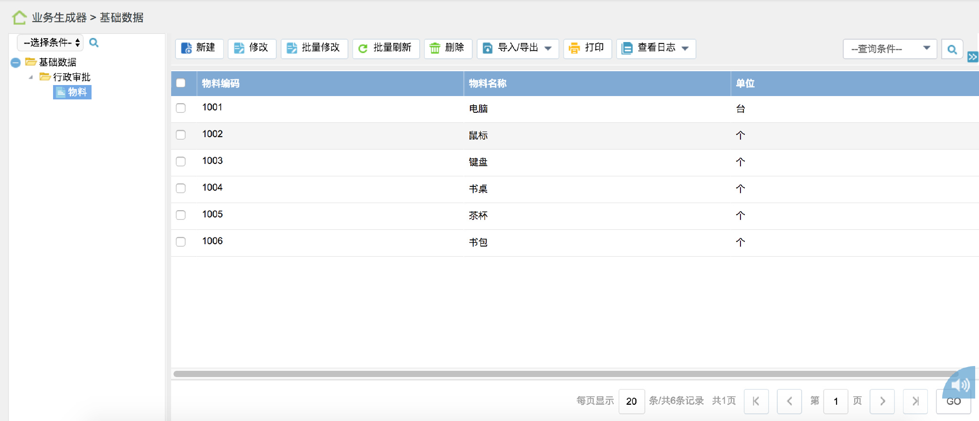The width and height of the screenshot is (979, 421).
Task: Click the search magnifier in the left panel
Action: tap(94, 43)
